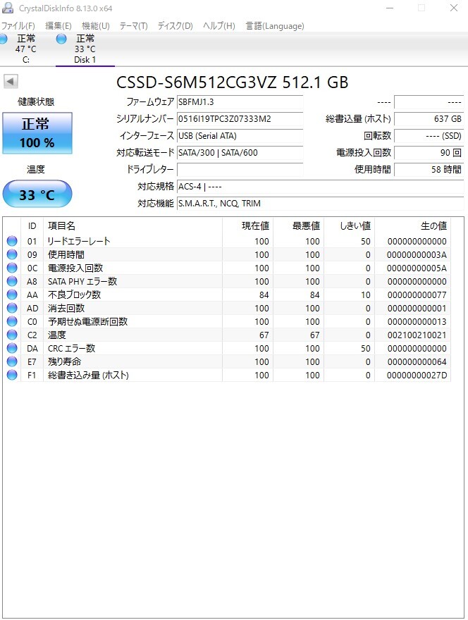Select the 消去回数 attribute name
This screenshot has width=468, height=620.
coord(66,308)
